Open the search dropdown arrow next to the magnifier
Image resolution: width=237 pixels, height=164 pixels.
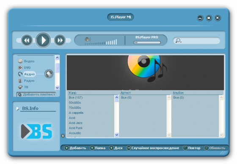point(181,42)
